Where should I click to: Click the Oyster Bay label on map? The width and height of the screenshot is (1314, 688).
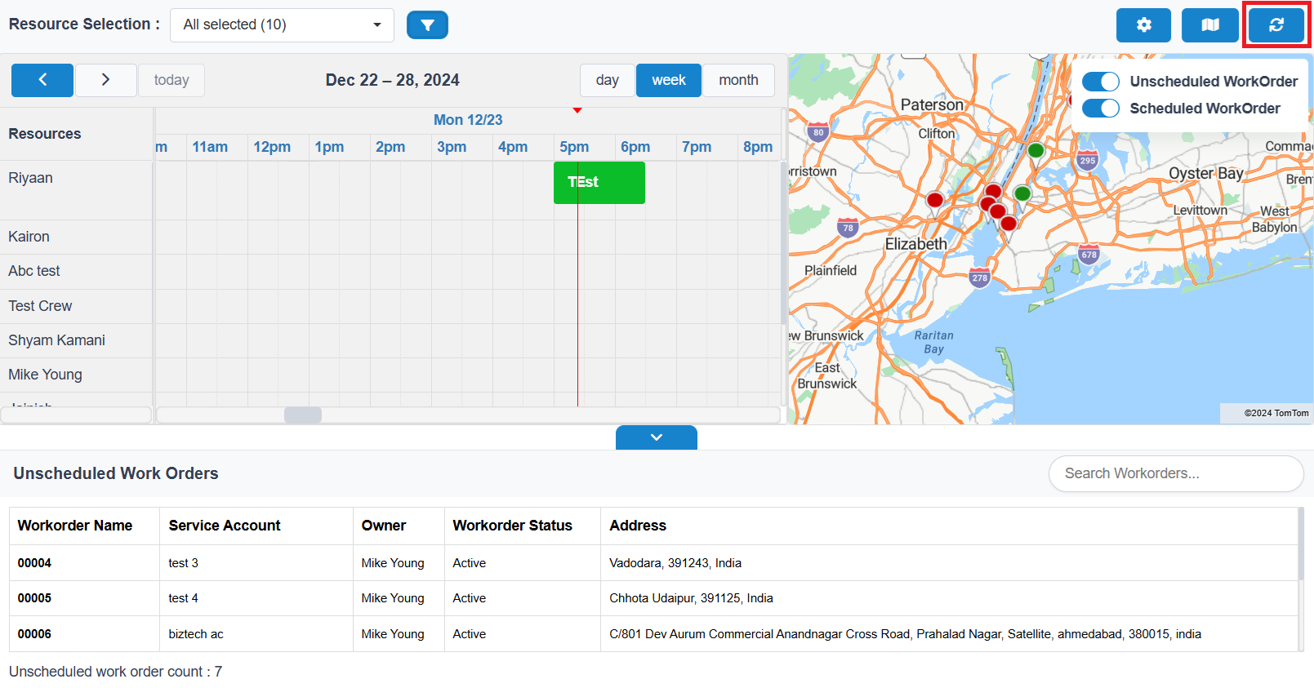tap(1206, 174)
